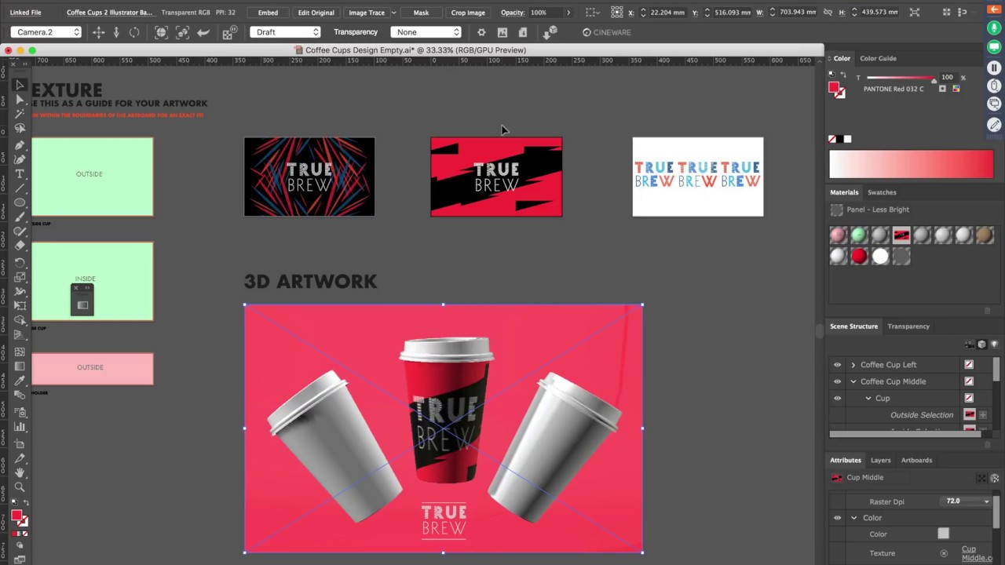Select the Hand tool
The image size is (1005, 565).
(x=20, y=472)
